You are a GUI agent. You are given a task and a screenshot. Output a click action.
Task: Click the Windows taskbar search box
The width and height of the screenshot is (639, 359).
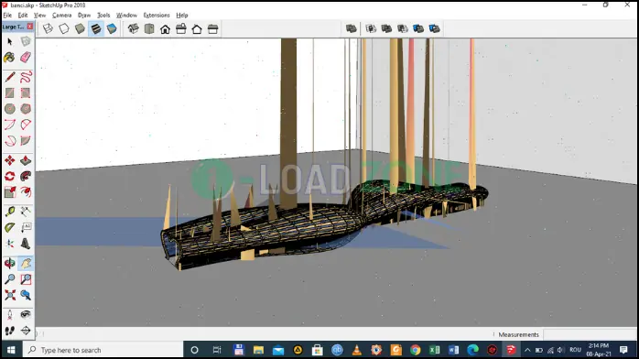[x=103, y=350]
